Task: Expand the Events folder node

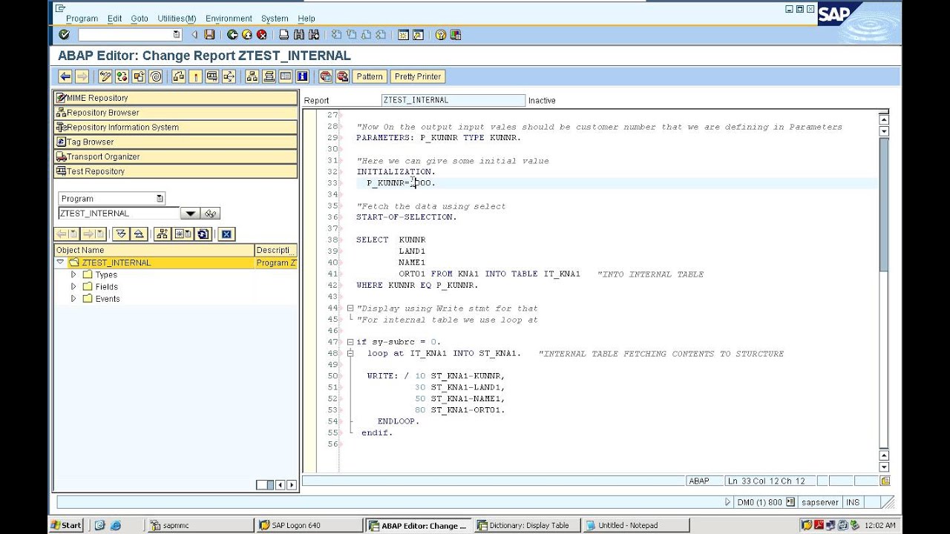Action: coord(73,298)
